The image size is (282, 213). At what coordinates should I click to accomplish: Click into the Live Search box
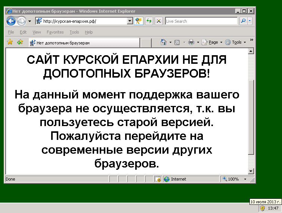tap(201, 21)
